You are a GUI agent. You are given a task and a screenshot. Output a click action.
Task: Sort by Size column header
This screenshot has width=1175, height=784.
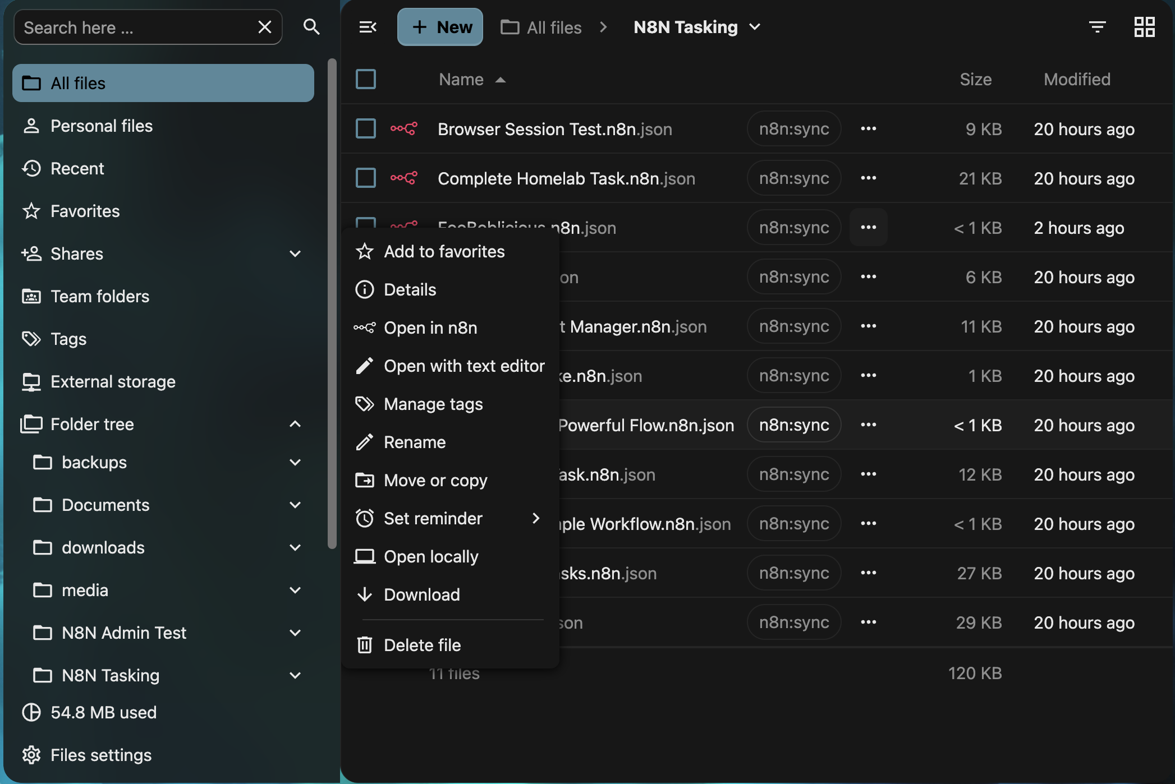pos(975,80)
